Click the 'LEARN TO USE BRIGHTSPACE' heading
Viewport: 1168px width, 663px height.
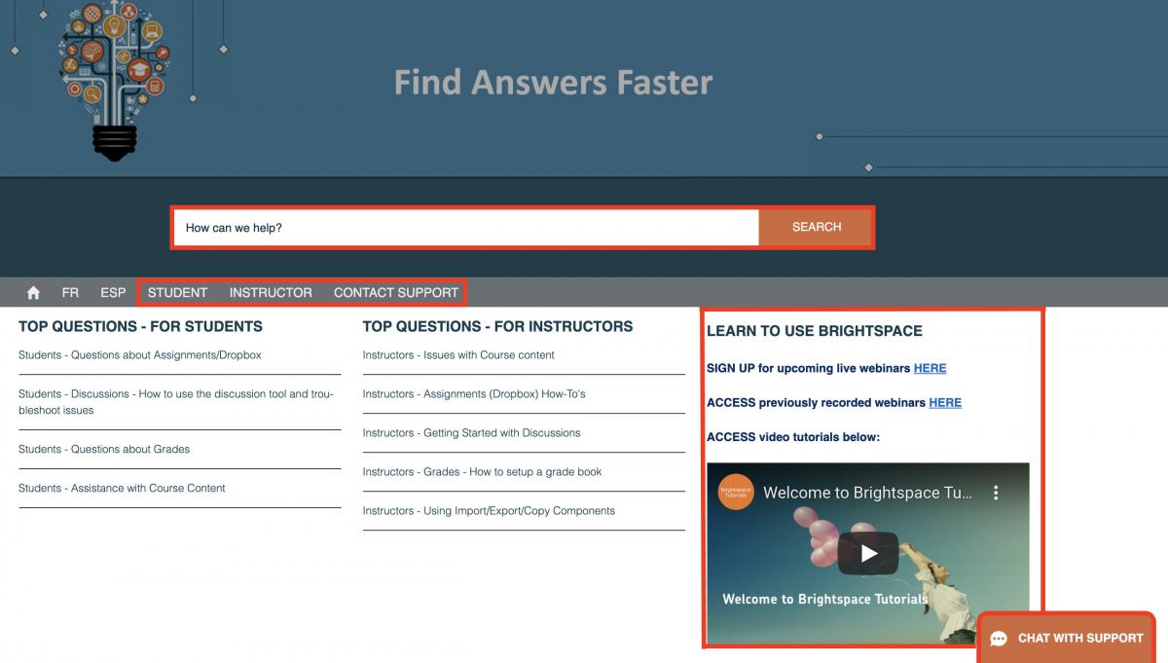[x=815, y=331]
